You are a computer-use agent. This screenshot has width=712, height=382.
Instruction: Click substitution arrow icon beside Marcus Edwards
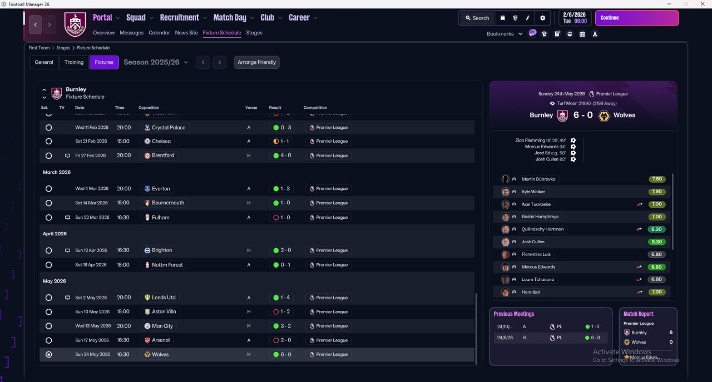640,267
